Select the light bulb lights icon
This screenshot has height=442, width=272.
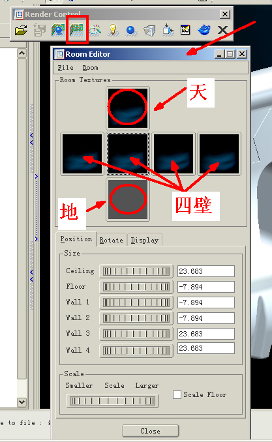point(113,30)
